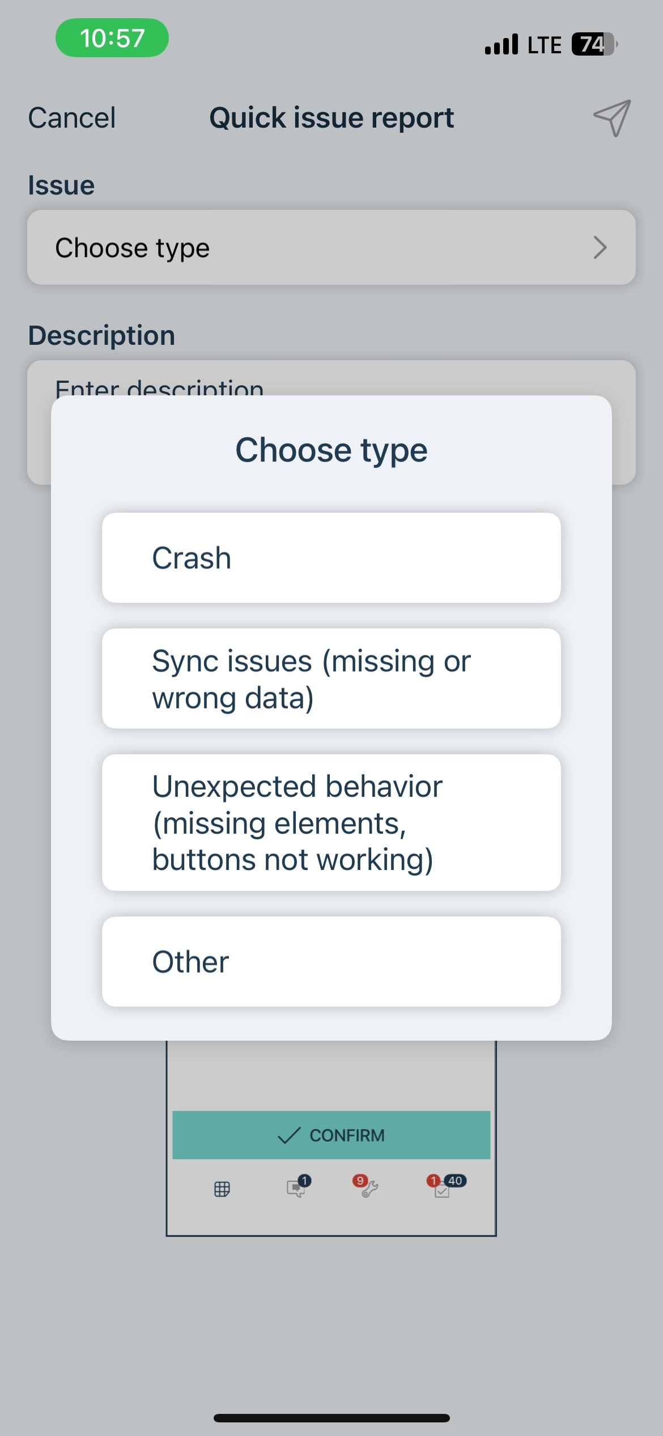
Task: Tap the send paper-plane icon
Action: point(612,118)
